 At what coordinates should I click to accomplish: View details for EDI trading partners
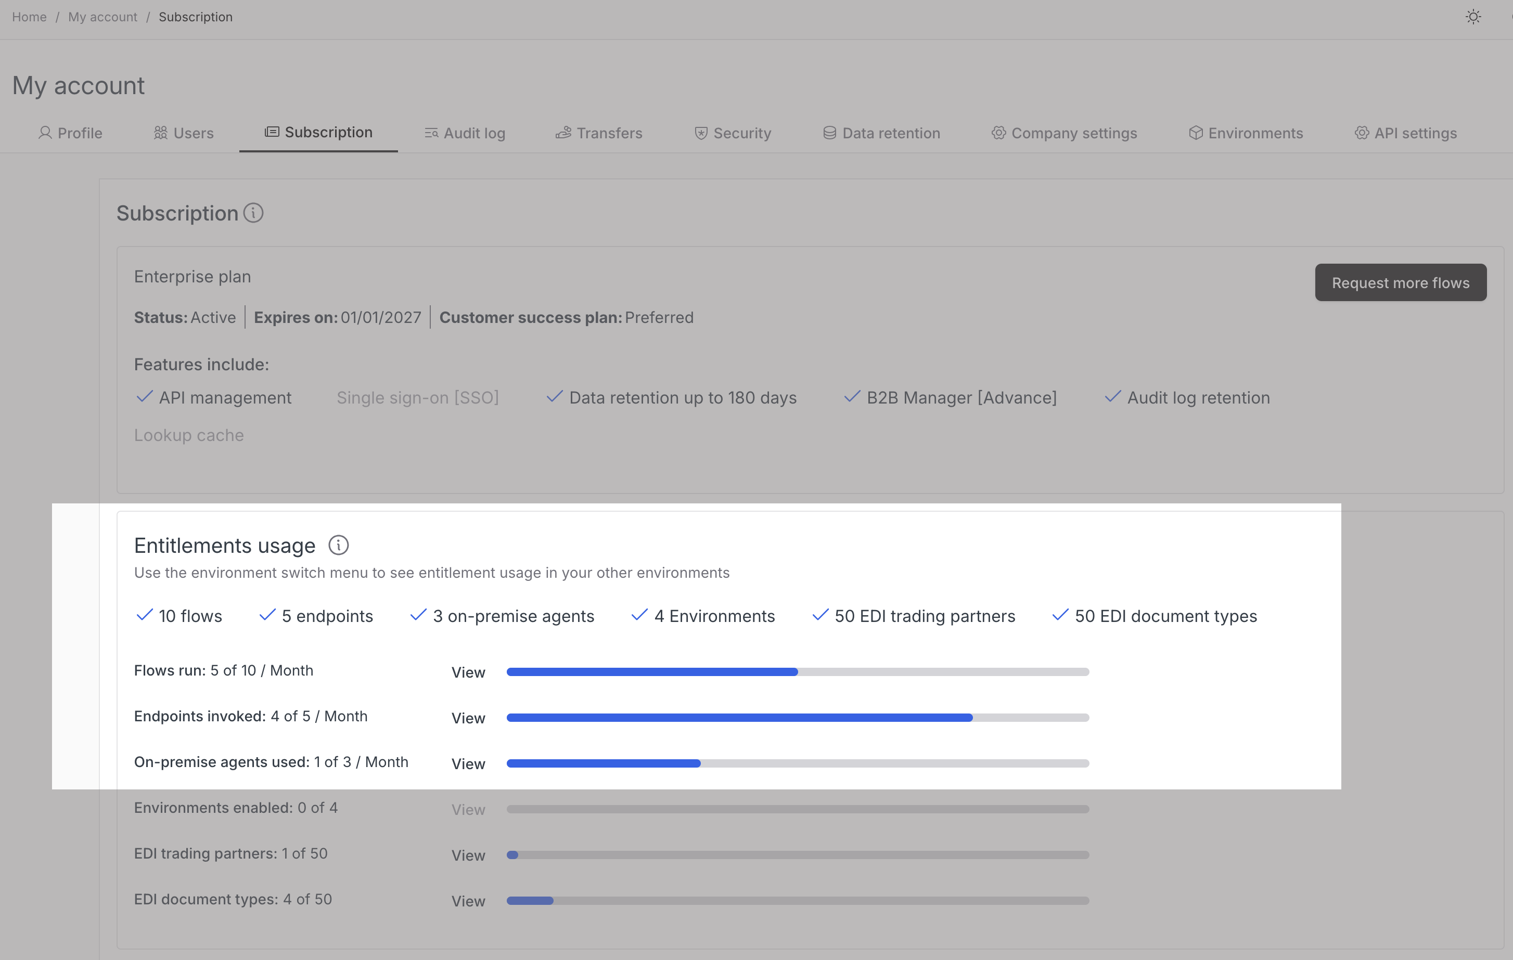pyautogui.click(x=468, y=855)
